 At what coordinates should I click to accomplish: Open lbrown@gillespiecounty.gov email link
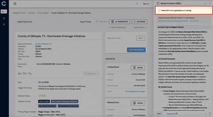(x=135, y=91)
